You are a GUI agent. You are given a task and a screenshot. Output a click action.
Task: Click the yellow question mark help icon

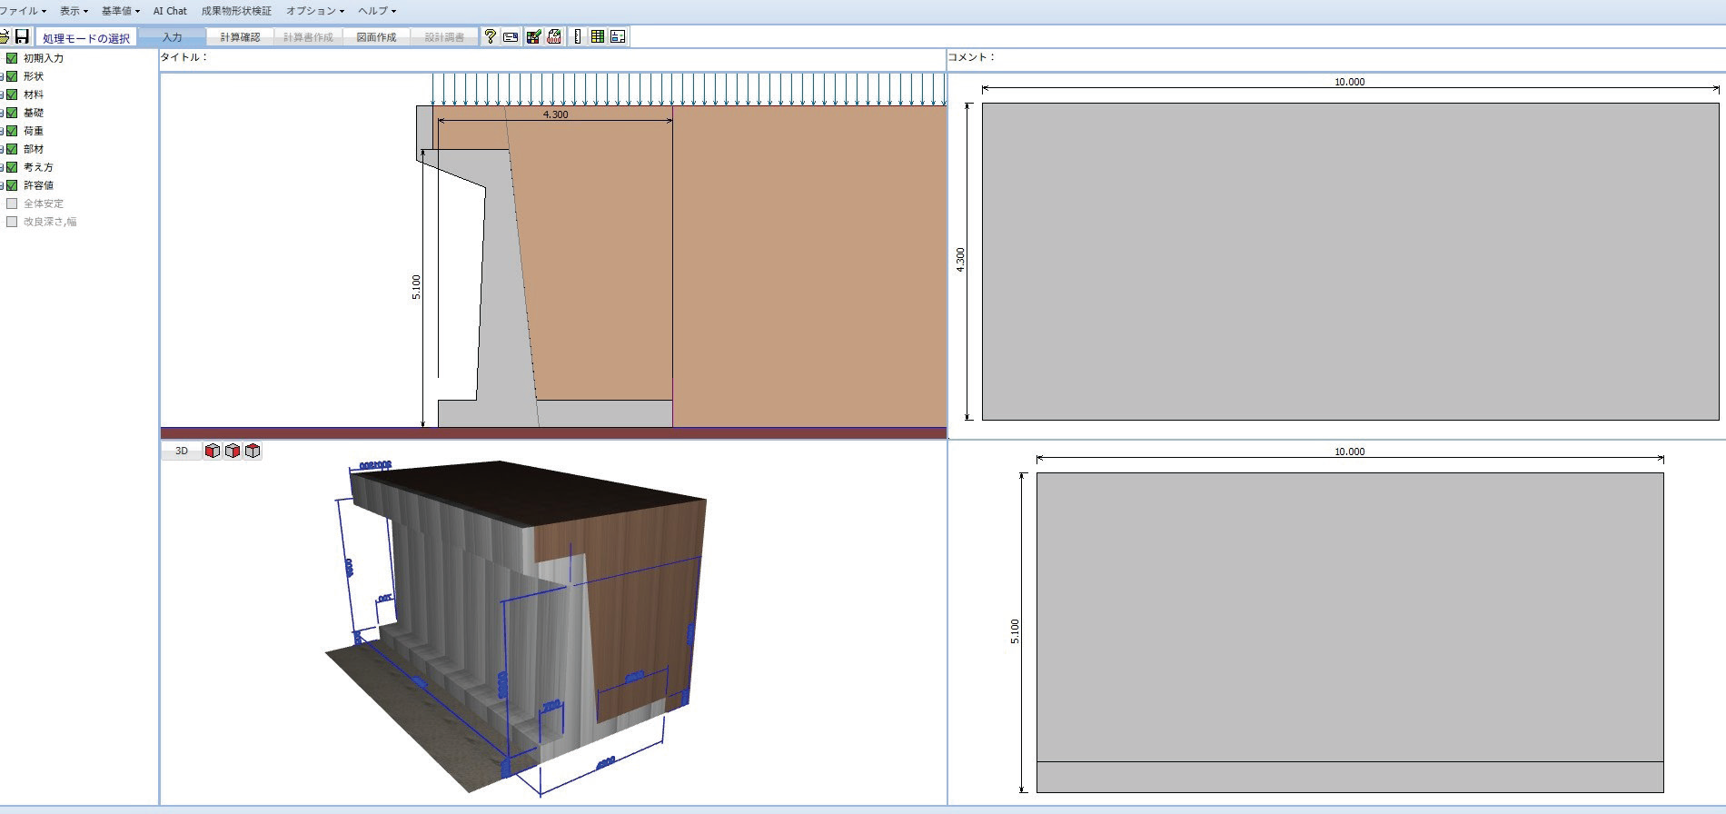click(490, 37)
